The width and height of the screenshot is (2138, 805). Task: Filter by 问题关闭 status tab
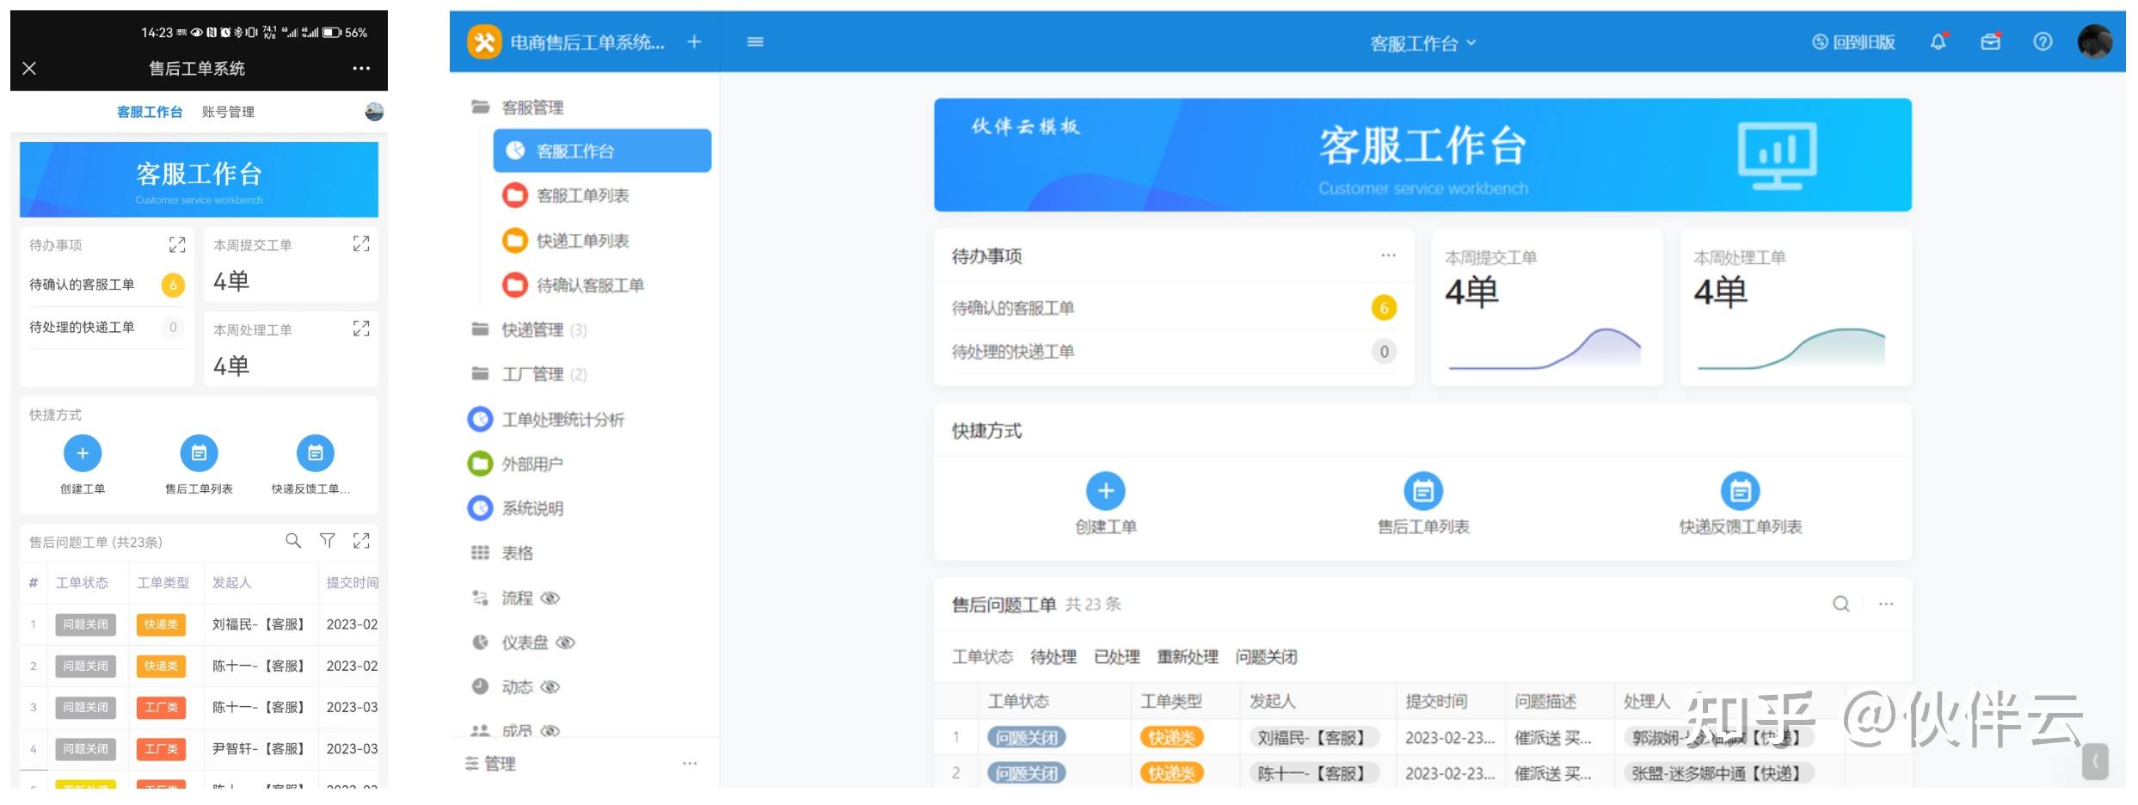1266,657
